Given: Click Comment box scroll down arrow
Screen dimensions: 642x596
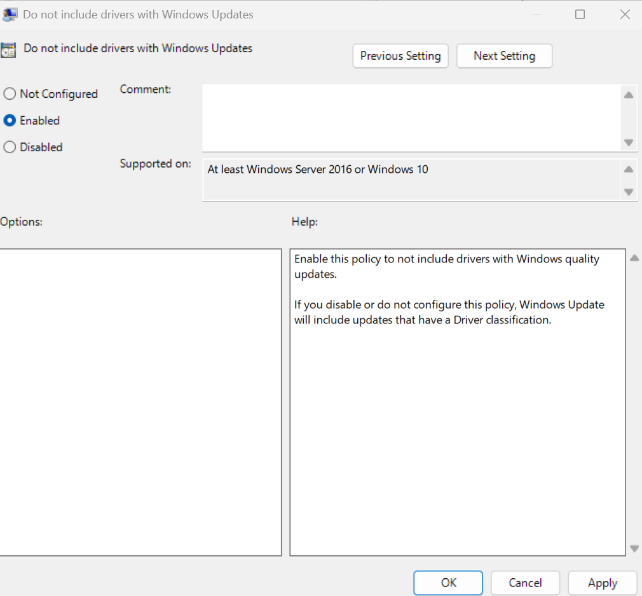Looking at the screenshot, I should [x=629, y=142].
